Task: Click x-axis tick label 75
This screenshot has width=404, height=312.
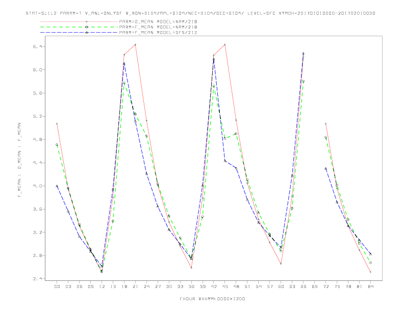Action: click(337, 287)
